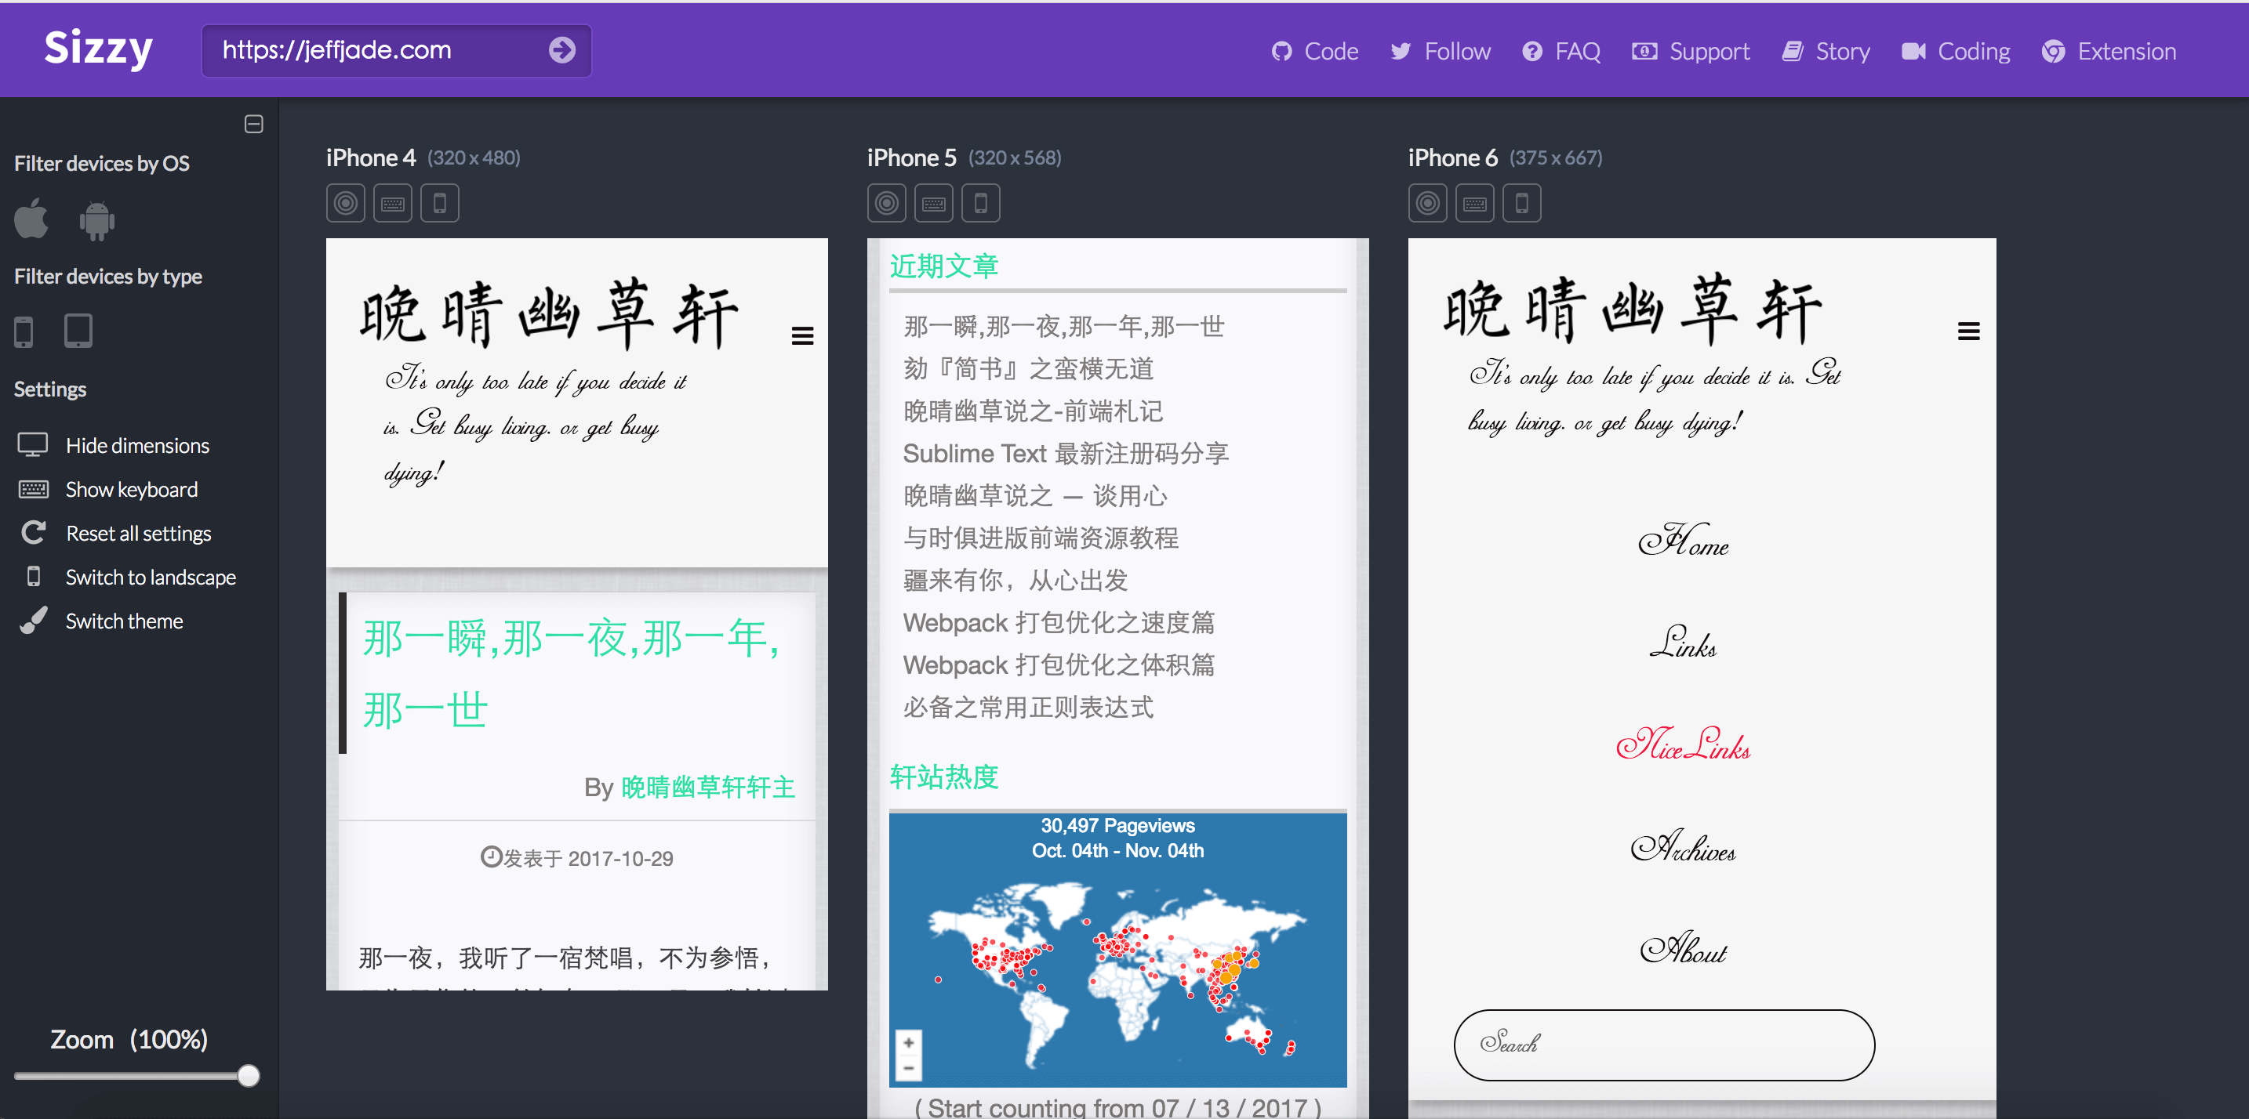Filter devices by phone type icon
This screenshot has height=1119, width=2249.
(24, 331)
